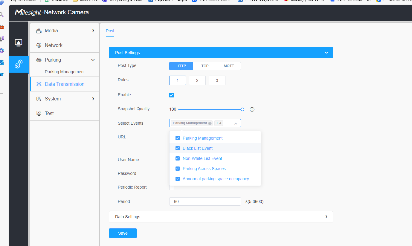This screenshot has height=246, width=412.
Task: Collapse the Parking menu chevron
Action: [x=93, y=60]
